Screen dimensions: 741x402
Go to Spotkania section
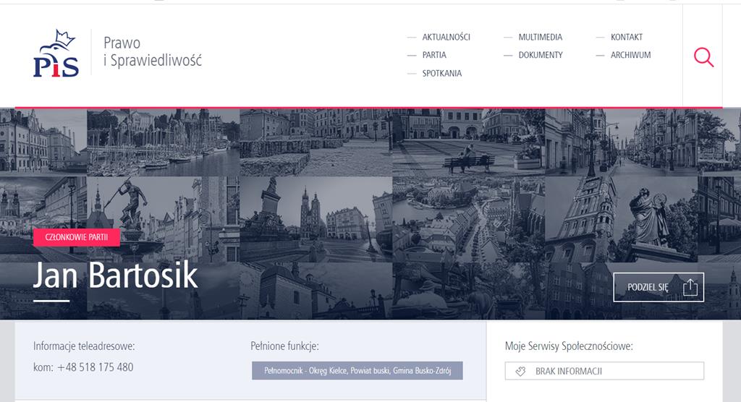(x=442, y=73)
